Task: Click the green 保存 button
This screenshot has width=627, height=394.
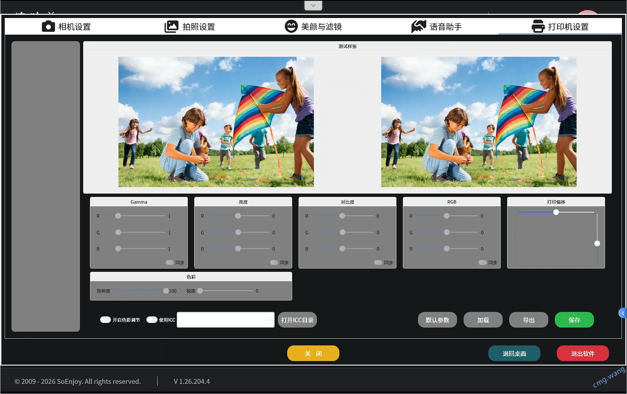Action: point(574,320)
